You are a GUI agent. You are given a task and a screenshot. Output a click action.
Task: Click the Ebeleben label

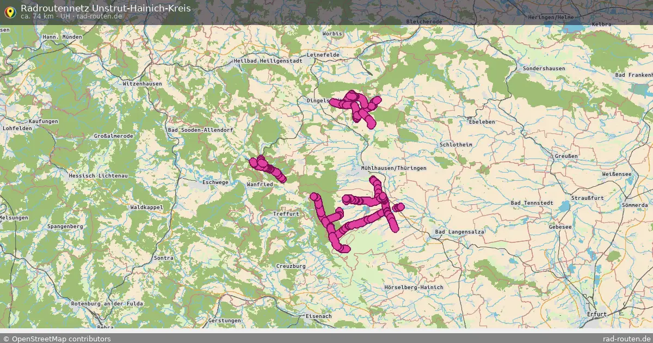[482, 121]
